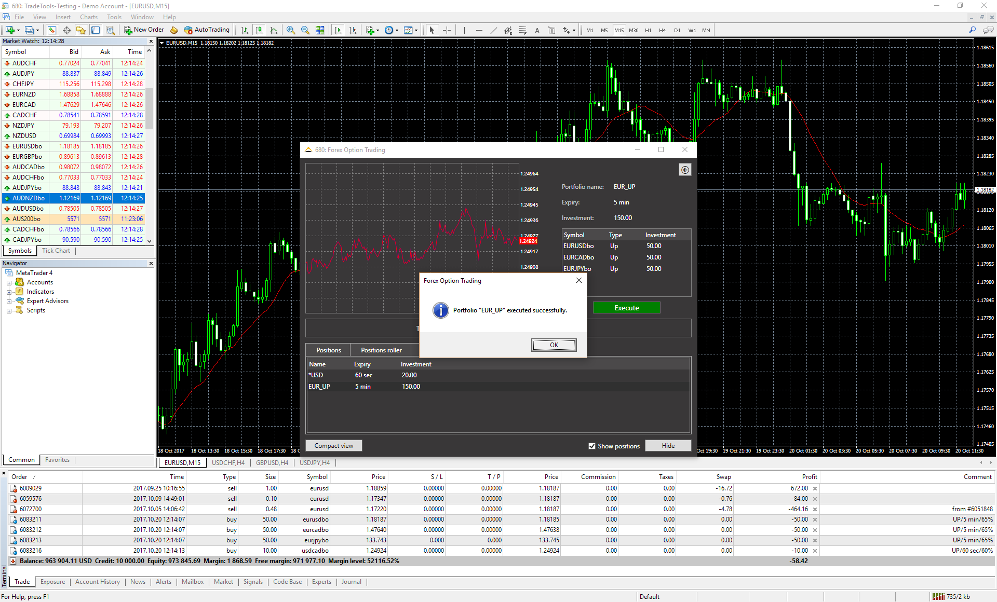Switch chart to candlestick mode
Screen dimensions: 997x602
coord(259,30)
